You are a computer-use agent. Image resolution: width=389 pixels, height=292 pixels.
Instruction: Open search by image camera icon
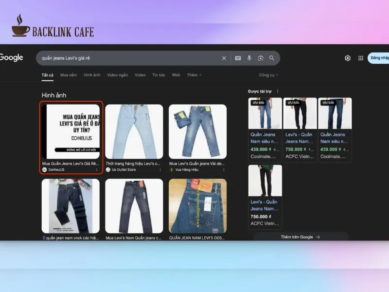tap(261, 58)
